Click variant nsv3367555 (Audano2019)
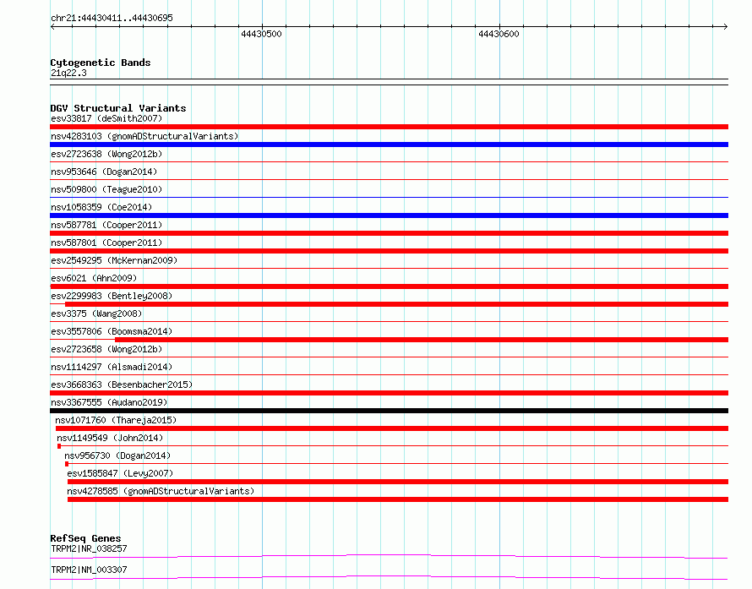 (x=109, y=402)
